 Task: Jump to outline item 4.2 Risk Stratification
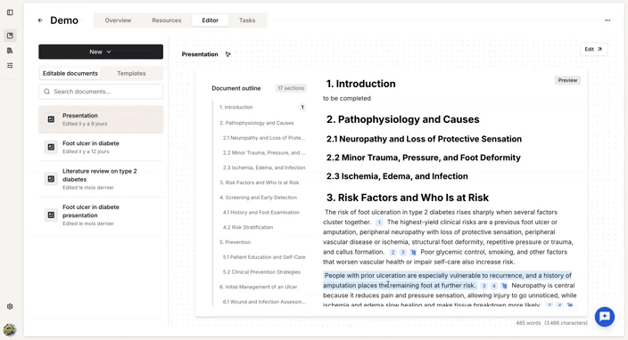(248, 227)
